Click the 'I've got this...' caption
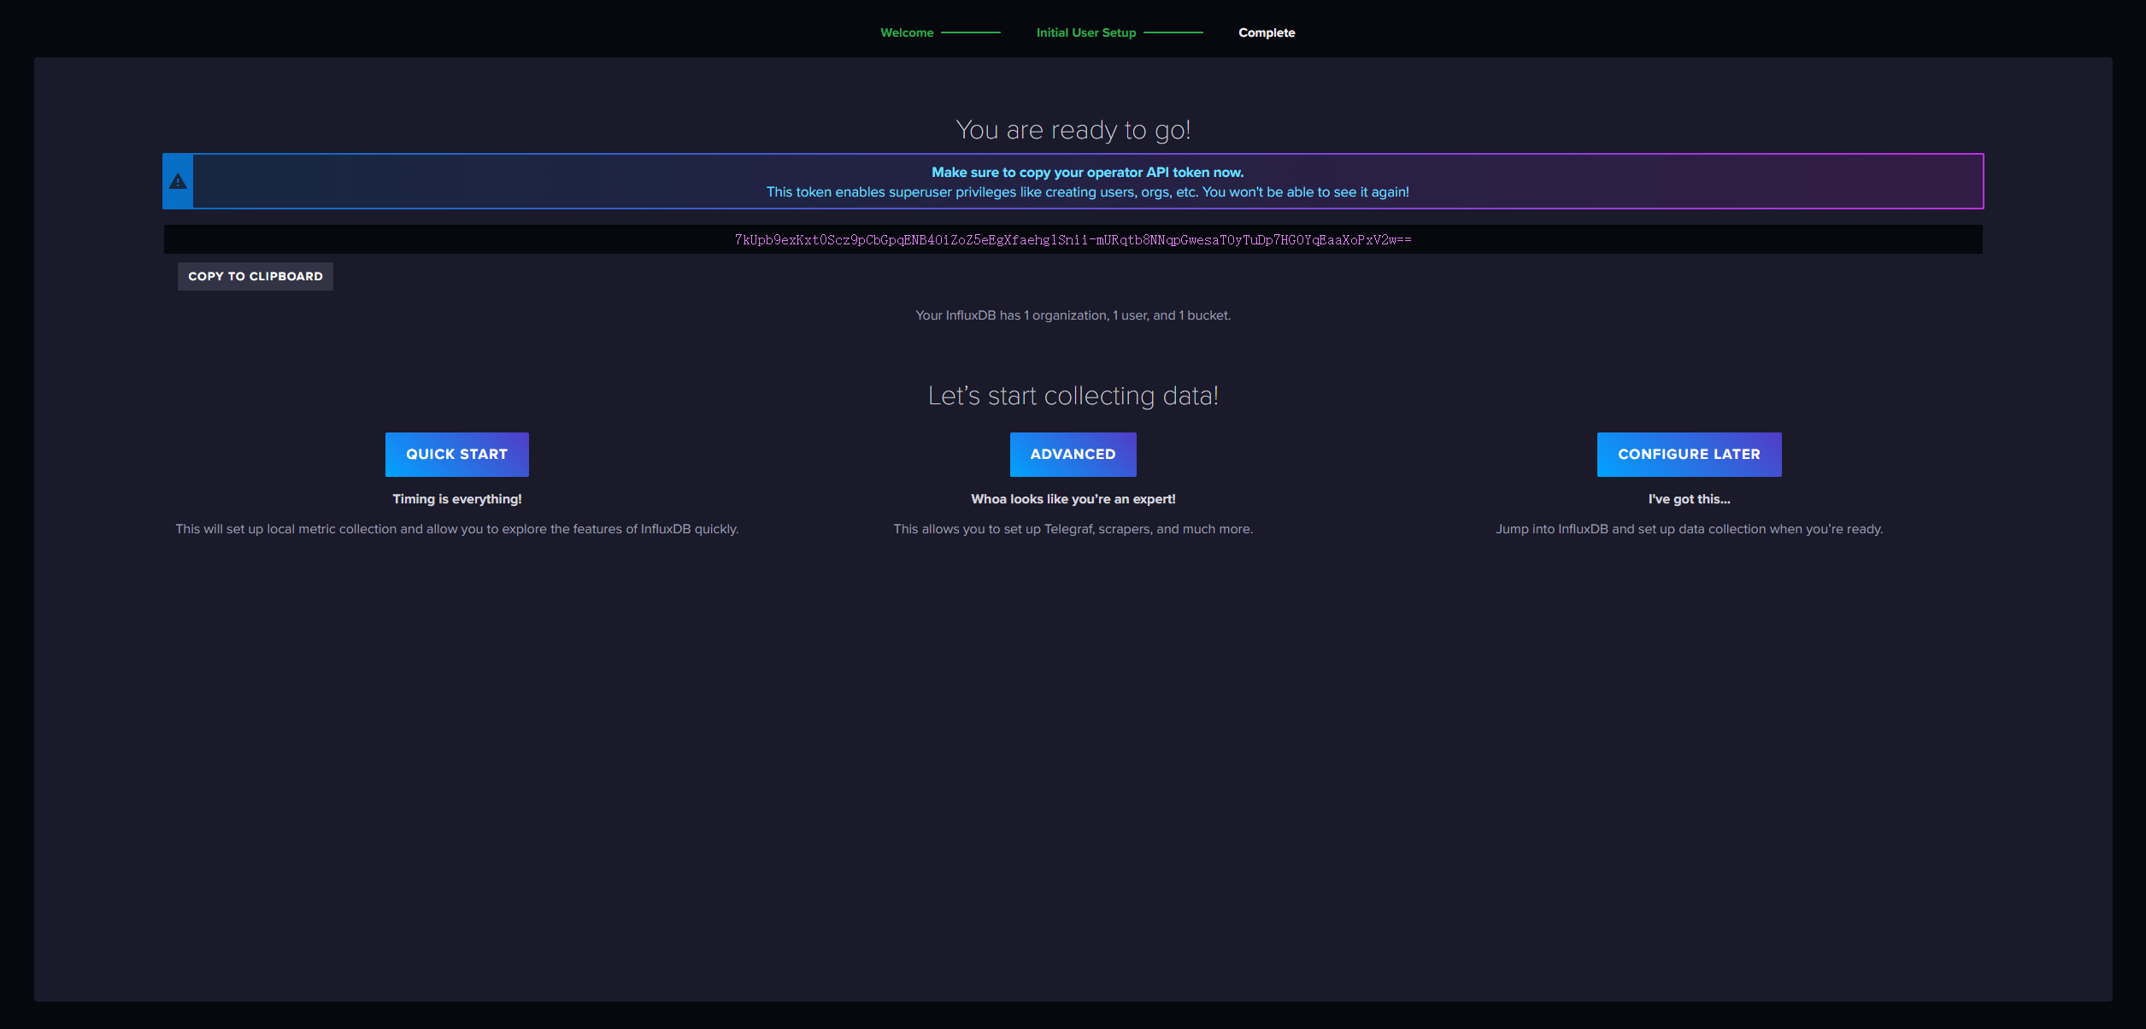 (x=1689, y=499)
